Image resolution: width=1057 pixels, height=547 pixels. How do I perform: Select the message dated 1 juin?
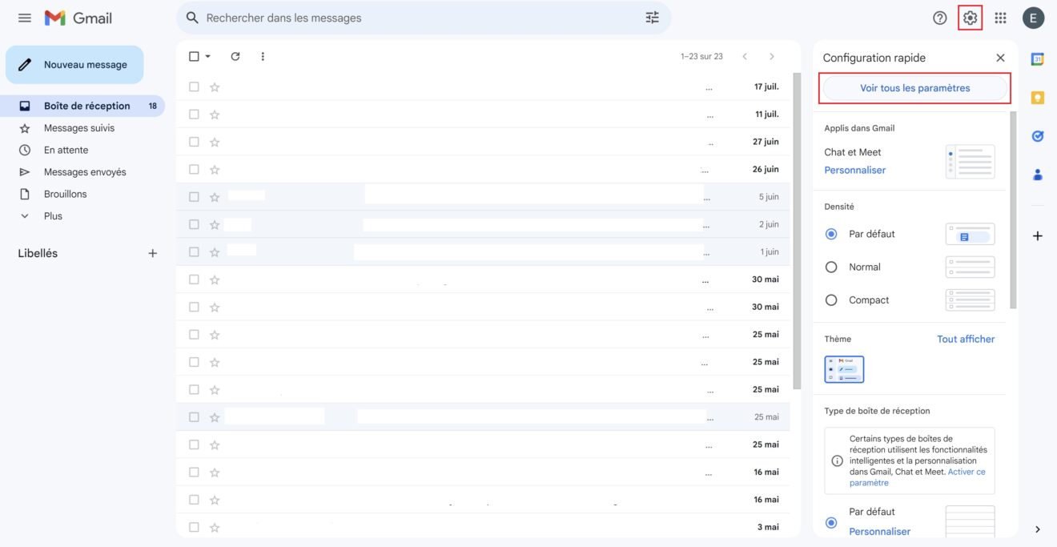point(194,251)
